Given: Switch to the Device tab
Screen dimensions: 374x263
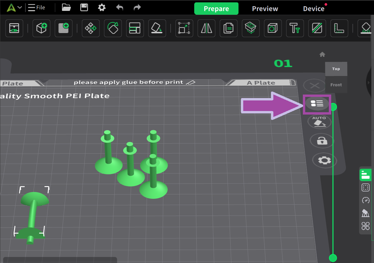Looking at the screenshot, I should click(313, 9).
